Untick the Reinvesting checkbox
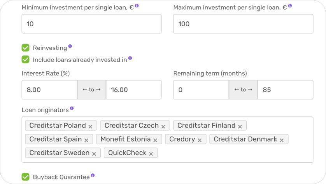 pyautogui.click(x=26, y=47)
